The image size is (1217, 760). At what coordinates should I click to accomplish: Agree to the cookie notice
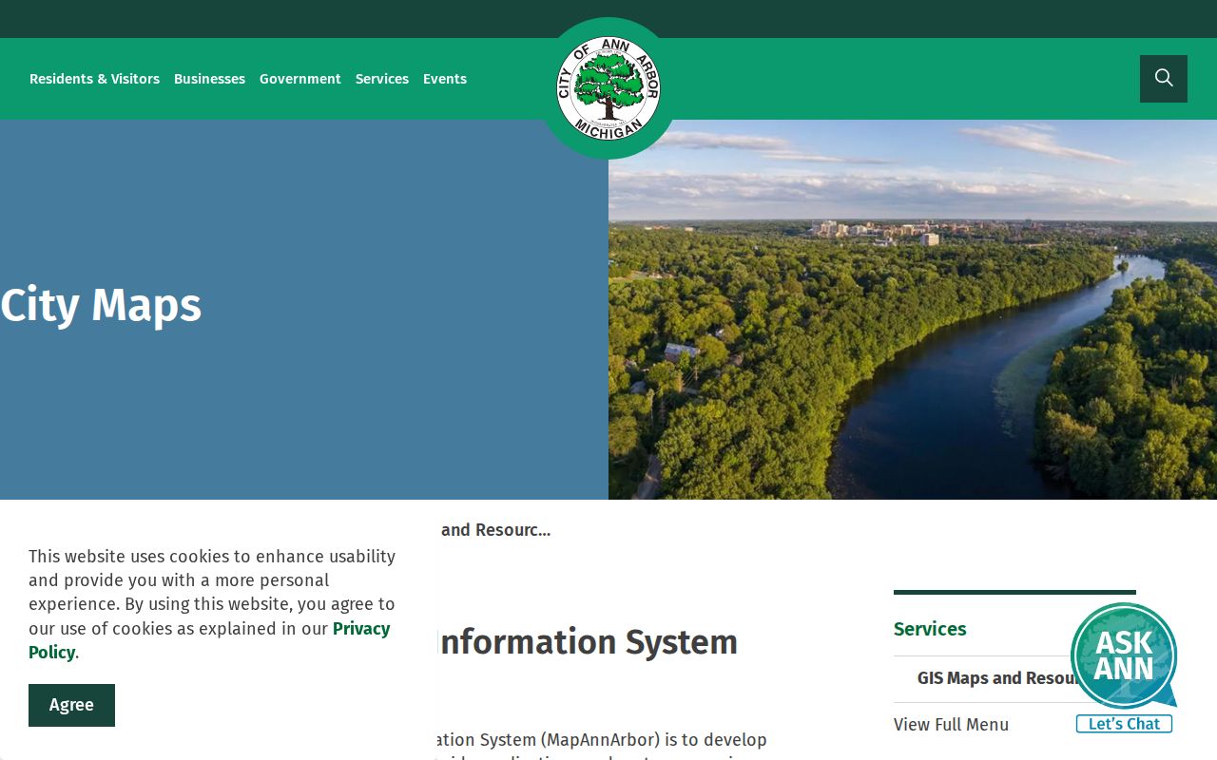pos(71,705)
